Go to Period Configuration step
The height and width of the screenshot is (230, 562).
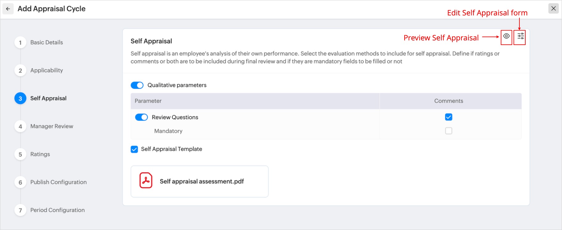click(57, 210)
